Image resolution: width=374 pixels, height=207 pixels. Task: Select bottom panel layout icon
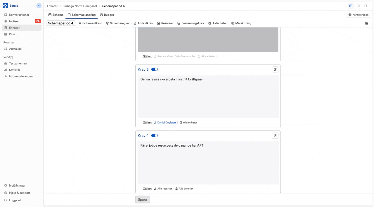coord(358,6)
